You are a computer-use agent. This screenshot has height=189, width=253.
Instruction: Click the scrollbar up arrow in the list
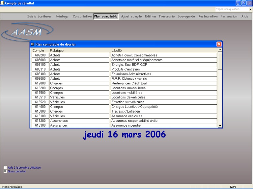[x=220, y=50]
